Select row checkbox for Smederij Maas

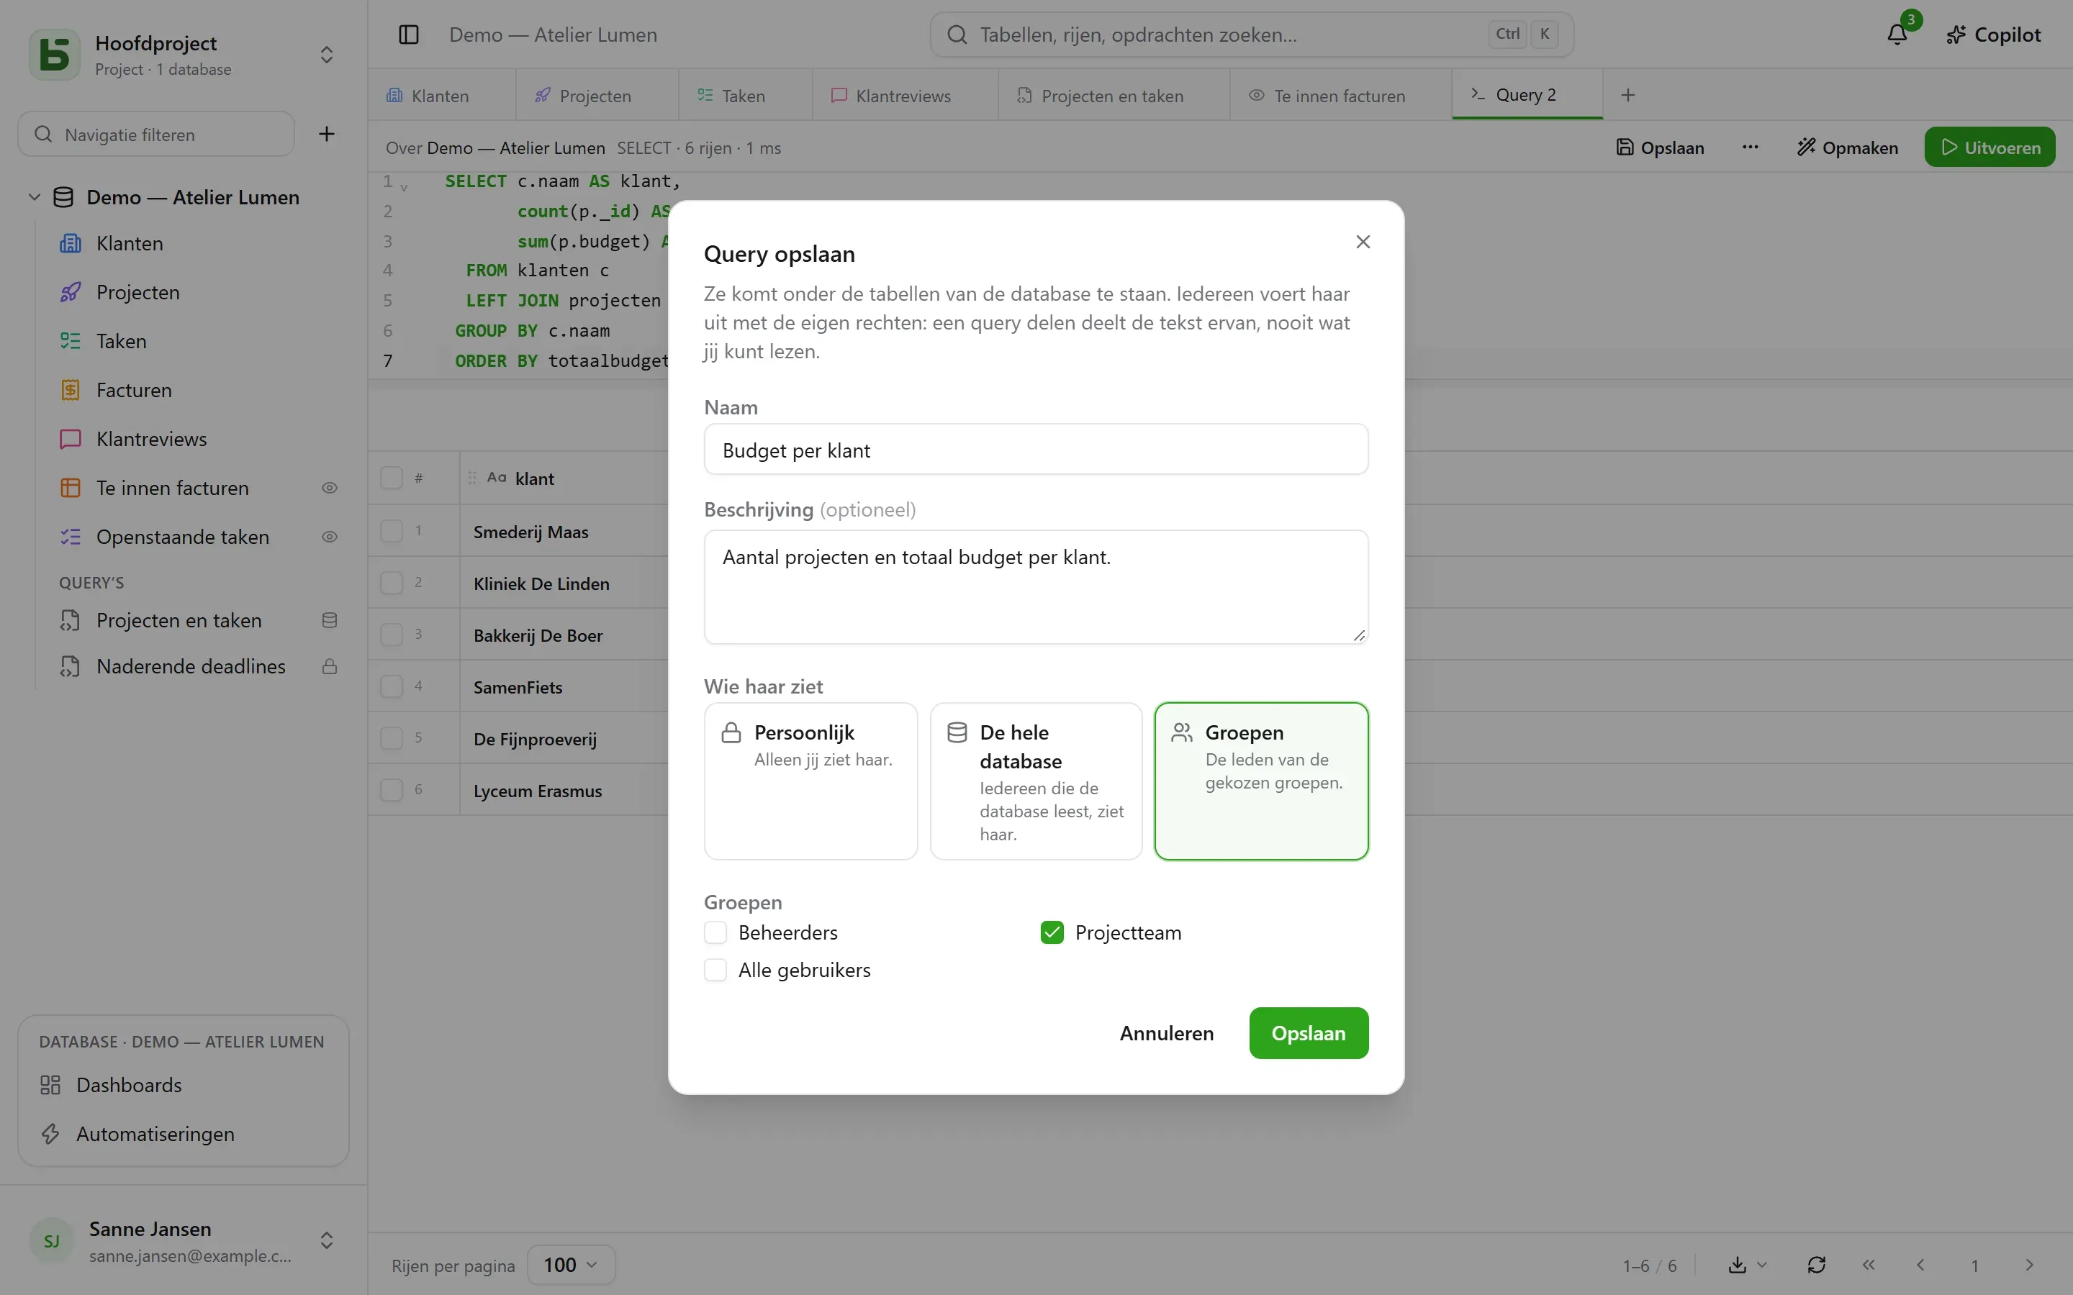392,531
